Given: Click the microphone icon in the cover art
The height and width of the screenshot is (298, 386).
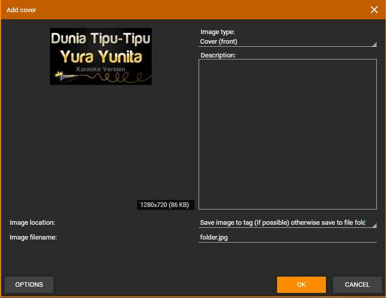Looking at the screenshot, I should (x=61, y=77).
